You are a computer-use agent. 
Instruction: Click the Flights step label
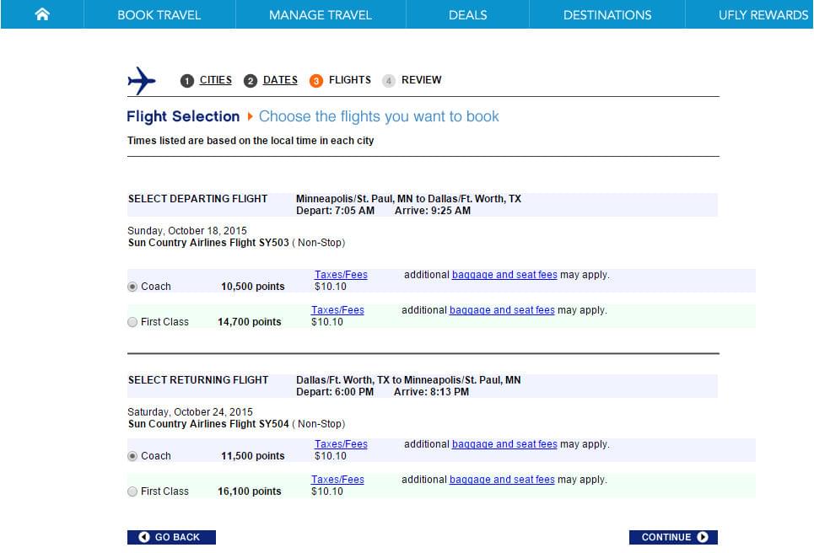pos(350,80)
